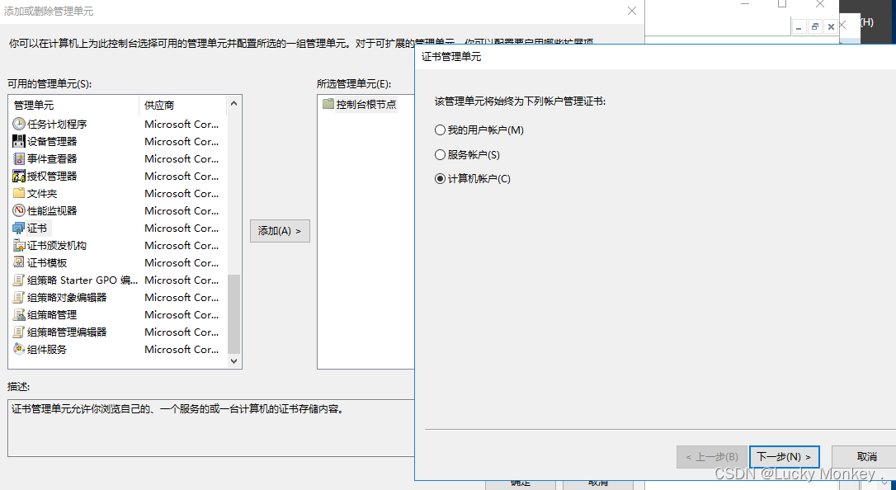Click the certificate icon next to 证书
This screenshot has width=896, height=490.
(x=19, y=228)
